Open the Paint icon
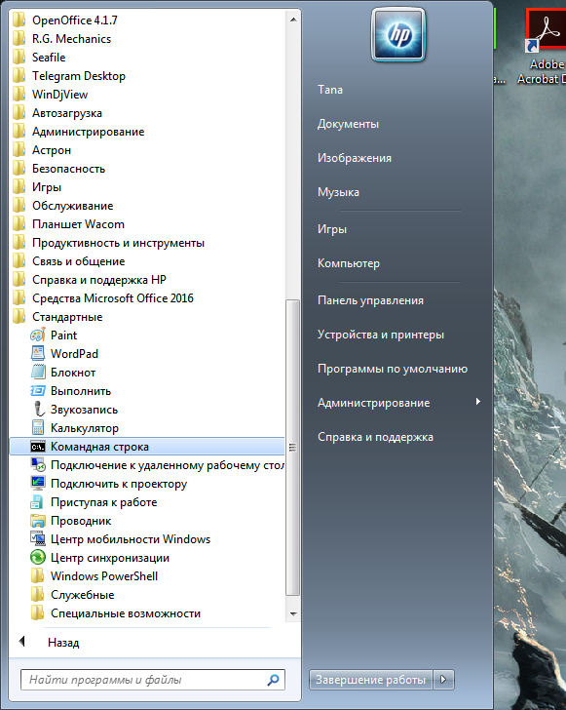Viewport: 566px width, 710px height. click(38, 335)
